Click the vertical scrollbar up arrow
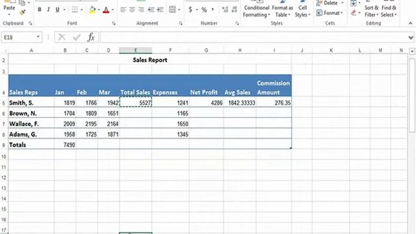Viewport: 416px width, 234px height. (412, 51)
